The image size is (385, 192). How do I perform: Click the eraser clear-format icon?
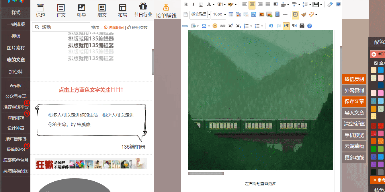click(330, 4)
